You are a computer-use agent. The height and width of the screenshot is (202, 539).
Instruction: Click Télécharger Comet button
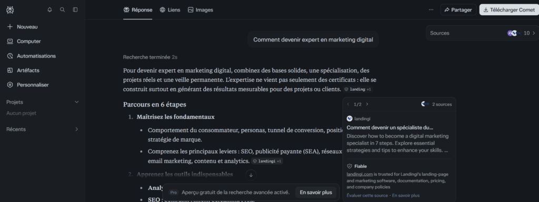pyautogui.click(x=509, y=10)
